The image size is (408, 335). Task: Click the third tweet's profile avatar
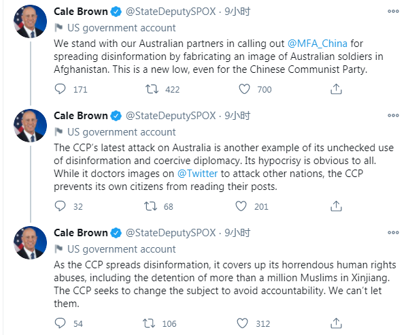30,243
